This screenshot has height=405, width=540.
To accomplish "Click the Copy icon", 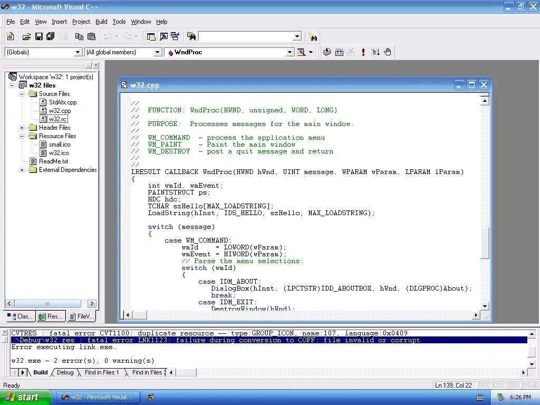I will pyautogui.click(x=79, y=36).
